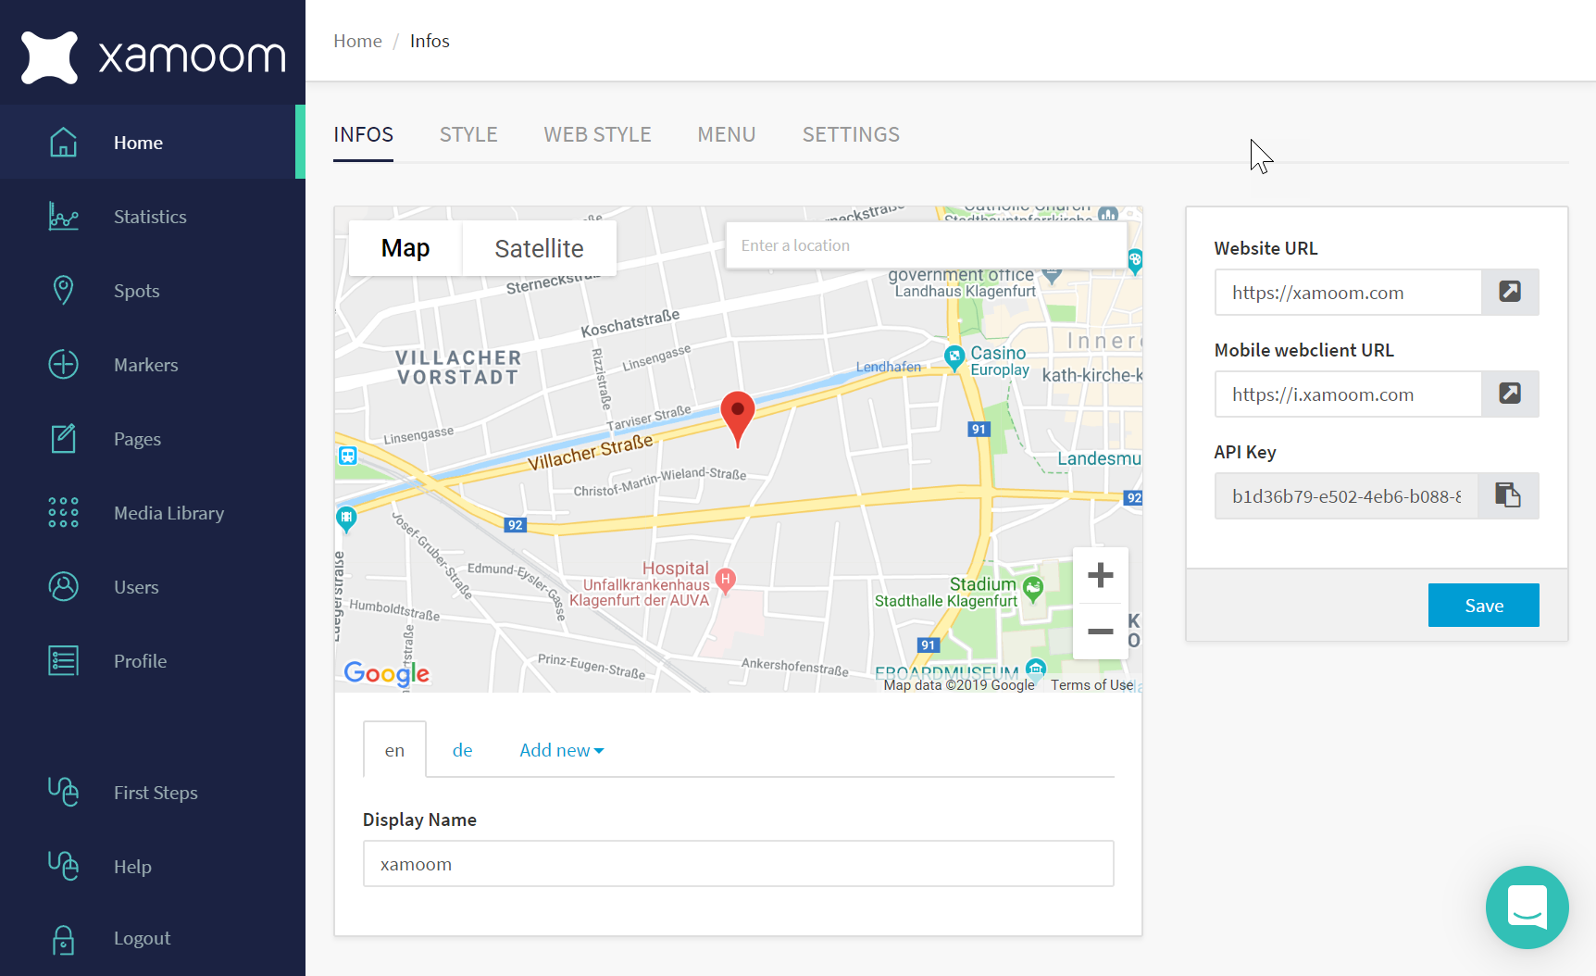The height and width of the screenshot is (976, 1596).
Task: Open the WEB STYLE tab
Action: pyautogui.click(x=597, y=134)
